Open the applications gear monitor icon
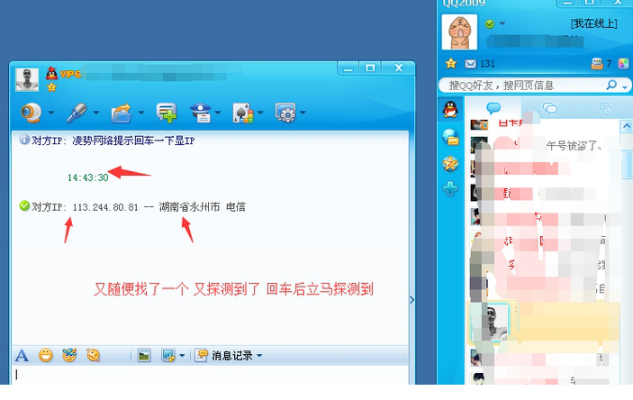The image size is (633, 400). tap(285, 113)
